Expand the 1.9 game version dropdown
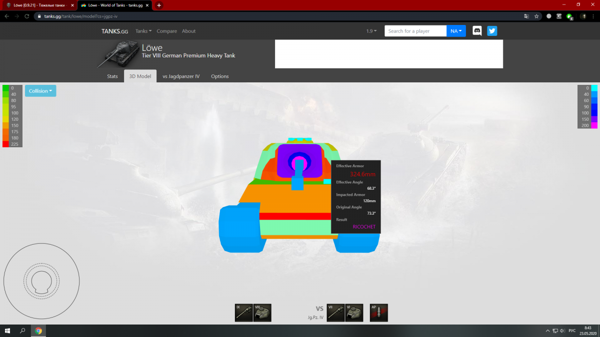This screenshot has height=337, width=600. (371, 31)
